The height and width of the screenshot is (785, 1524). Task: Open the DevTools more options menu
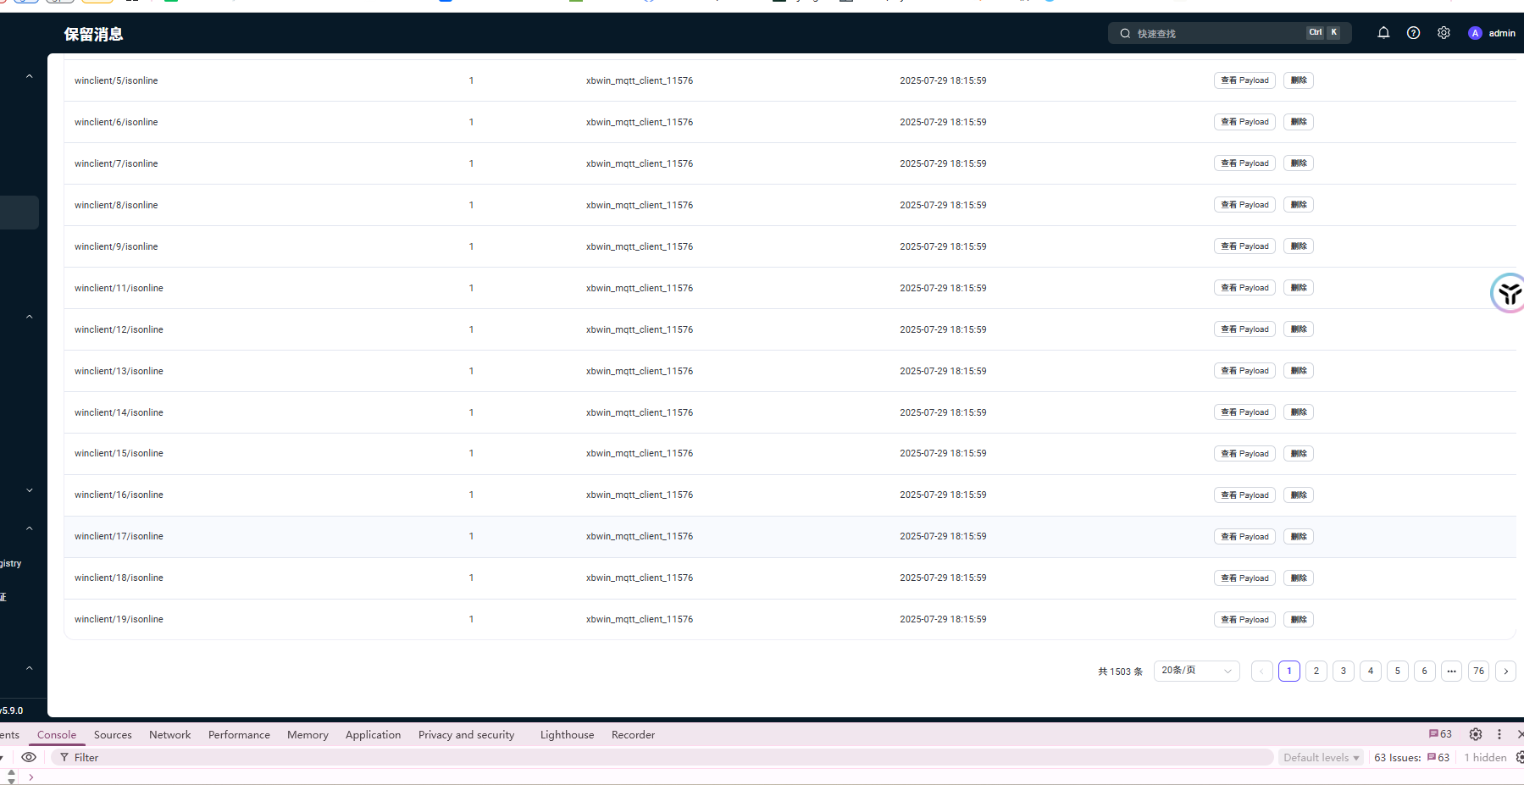1499,734
